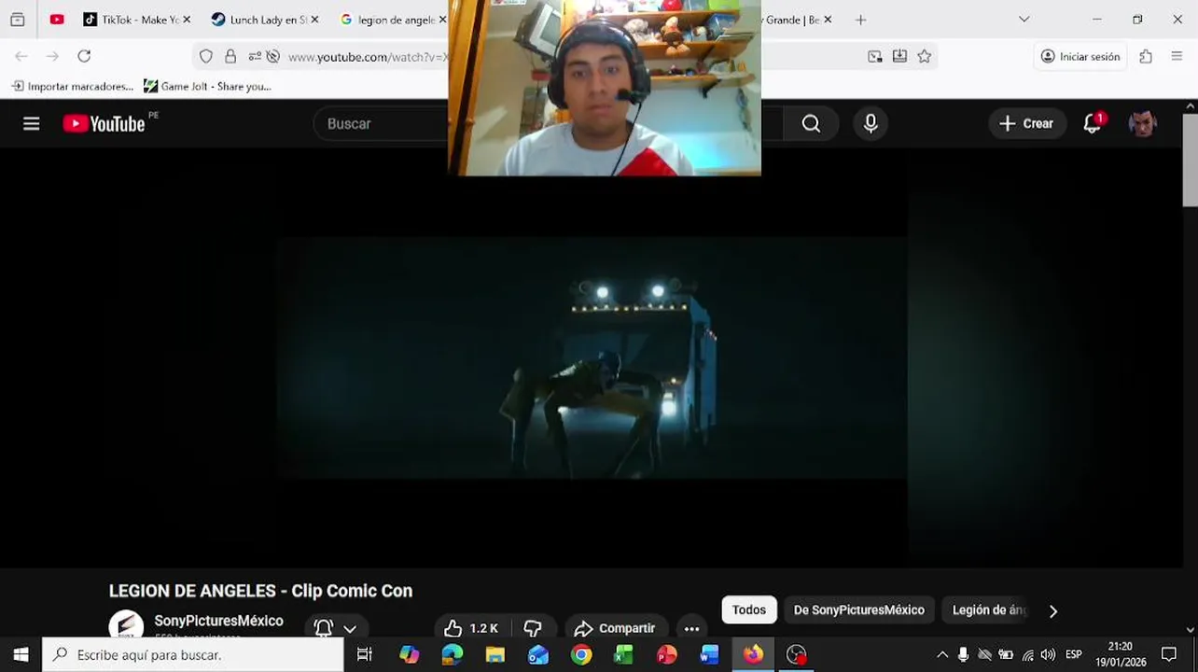This screenshot has height=672, width=1198.
Task: Close the TikTok tab
Action: pos(187,20)
